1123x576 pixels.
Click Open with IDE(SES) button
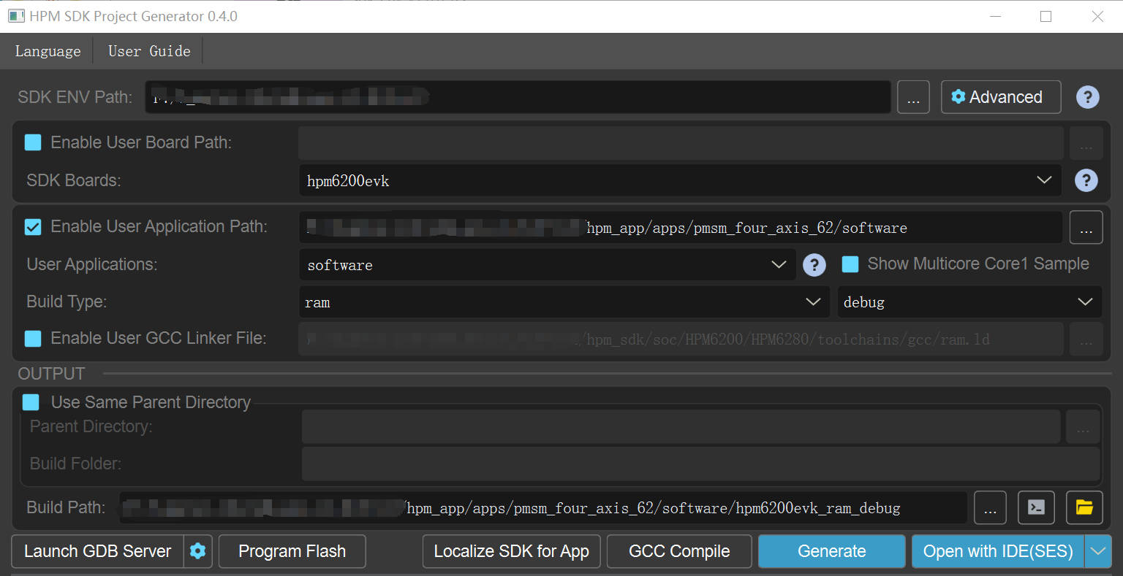click(998, 551)
